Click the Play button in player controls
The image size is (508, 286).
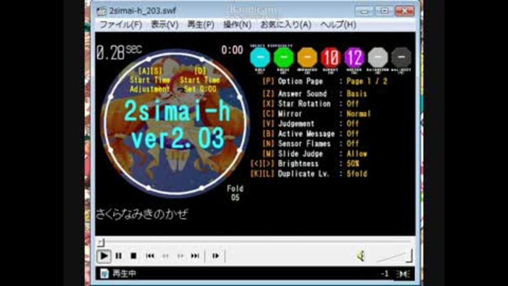coord(104,256)
